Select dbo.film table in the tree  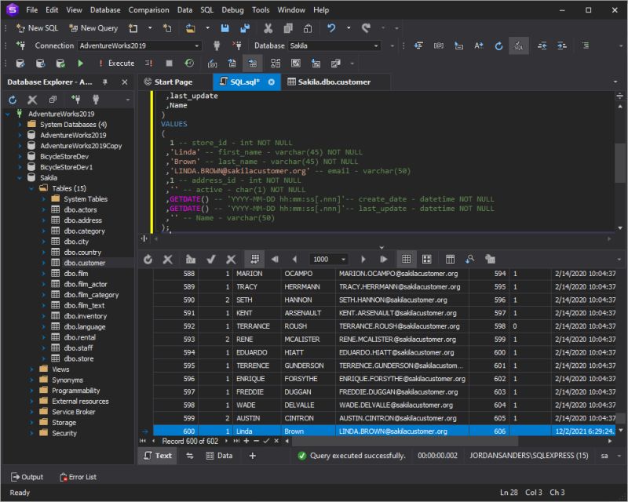click(76, 274)
